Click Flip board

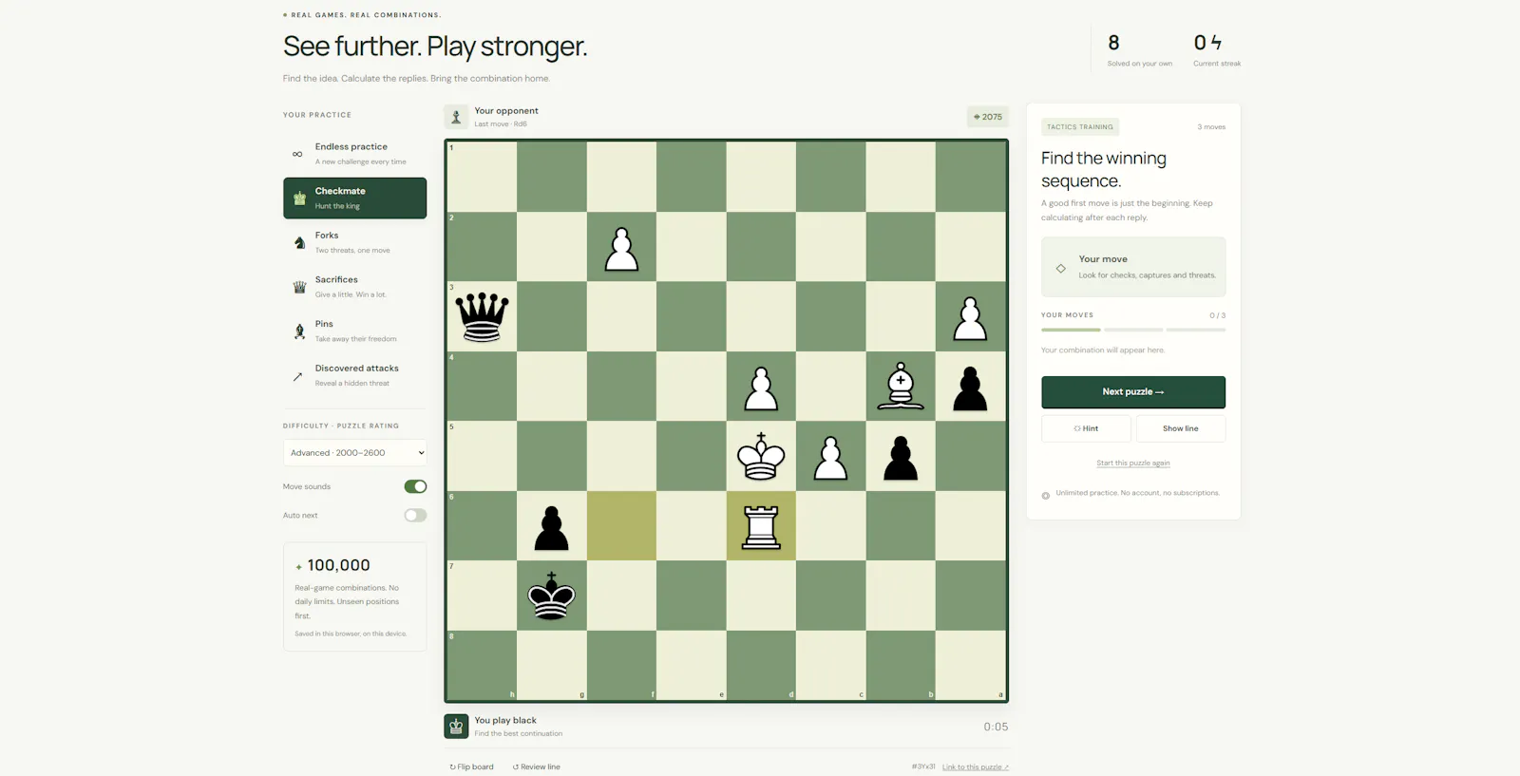tap(472, 767)
